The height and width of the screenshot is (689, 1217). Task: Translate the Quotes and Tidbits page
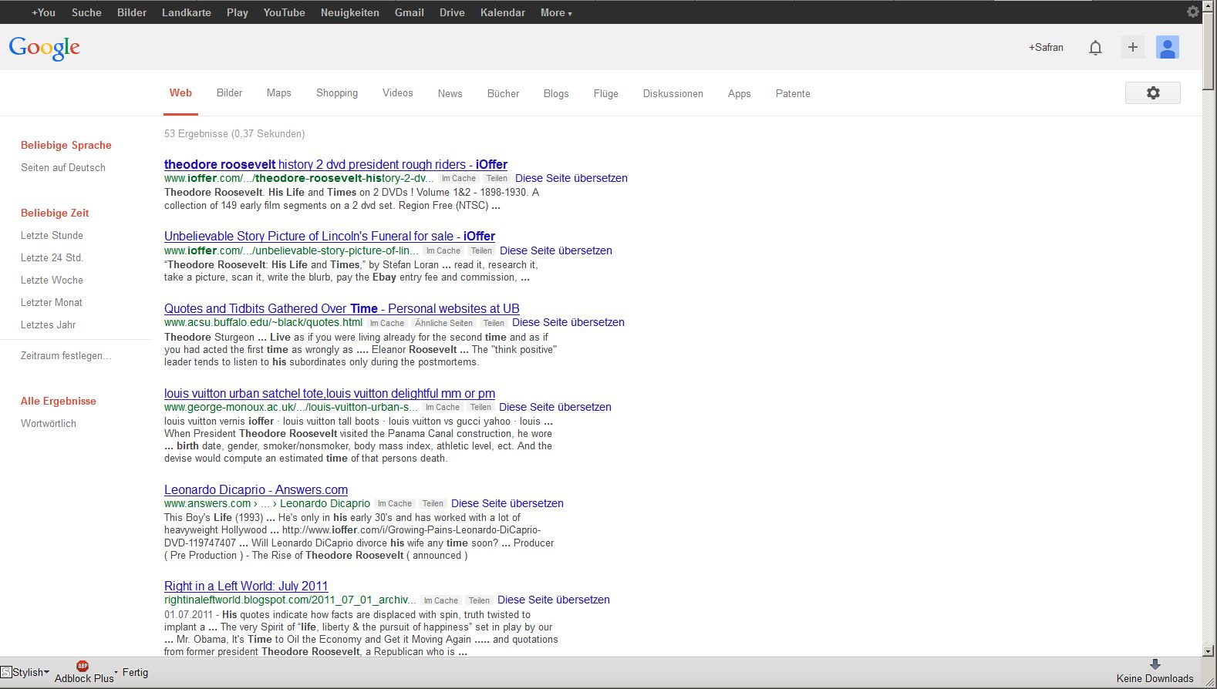[568, 322]
